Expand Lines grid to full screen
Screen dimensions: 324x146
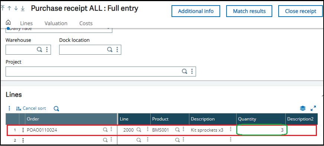tap(313, 108)
